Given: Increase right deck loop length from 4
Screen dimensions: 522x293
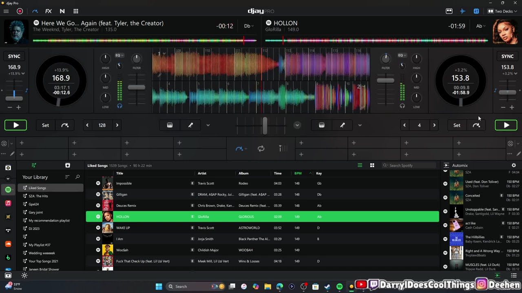Looking at the screenshot, I should (x=434, y=125).
